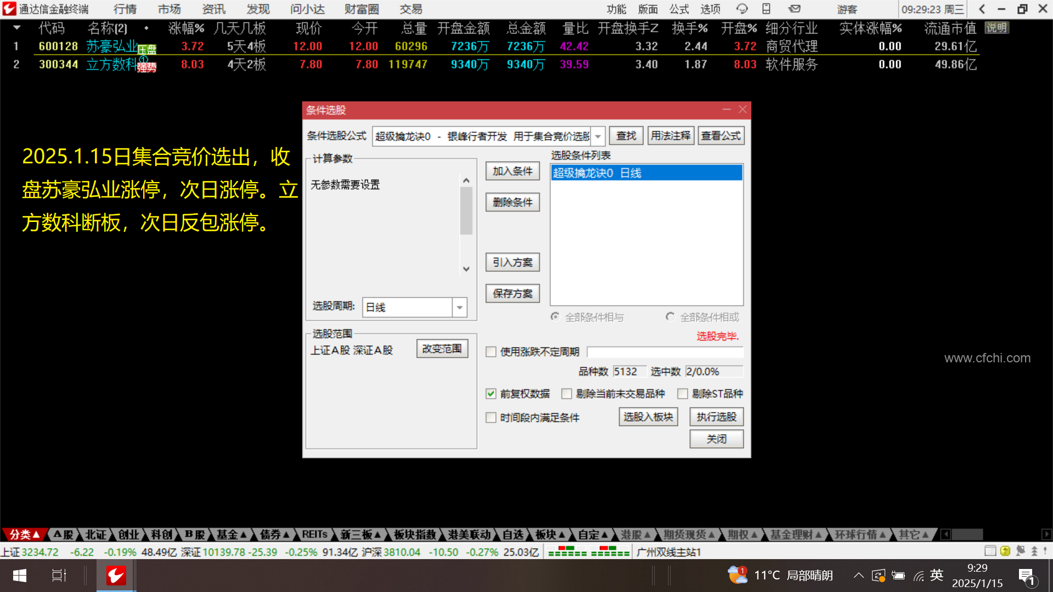
Task: Click the headset customer service icon
Action: point(741,9)
